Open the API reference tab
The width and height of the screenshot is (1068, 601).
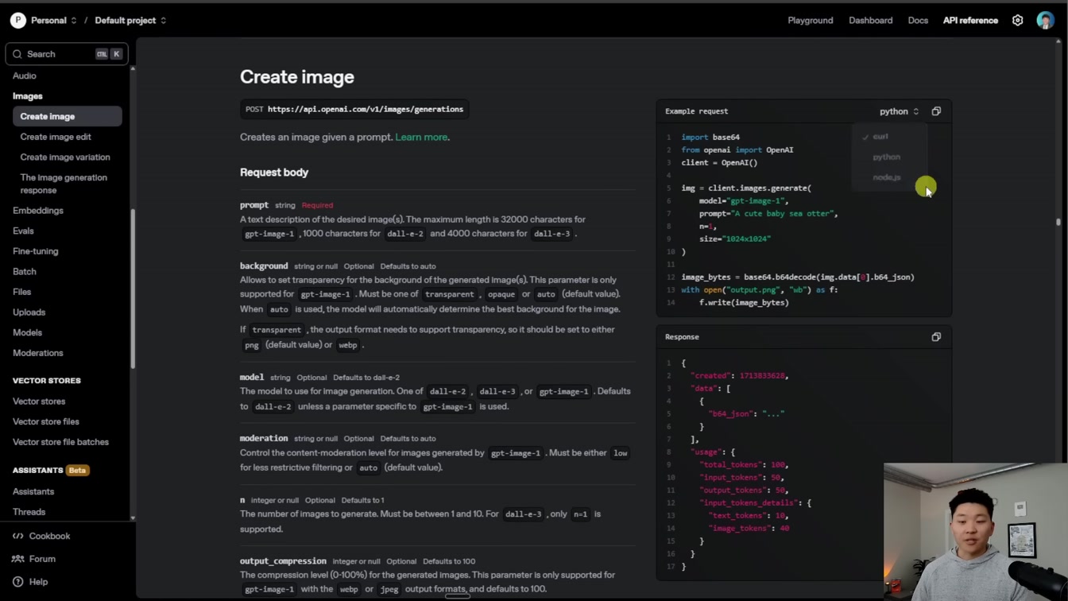pos(970,21)
